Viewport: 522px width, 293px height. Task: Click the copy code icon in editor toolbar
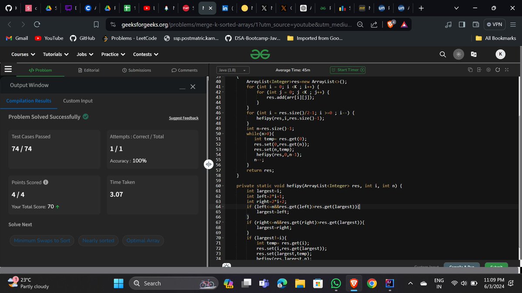470,70
